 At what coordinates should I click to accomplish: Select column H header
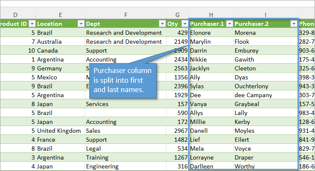point(211,15)
